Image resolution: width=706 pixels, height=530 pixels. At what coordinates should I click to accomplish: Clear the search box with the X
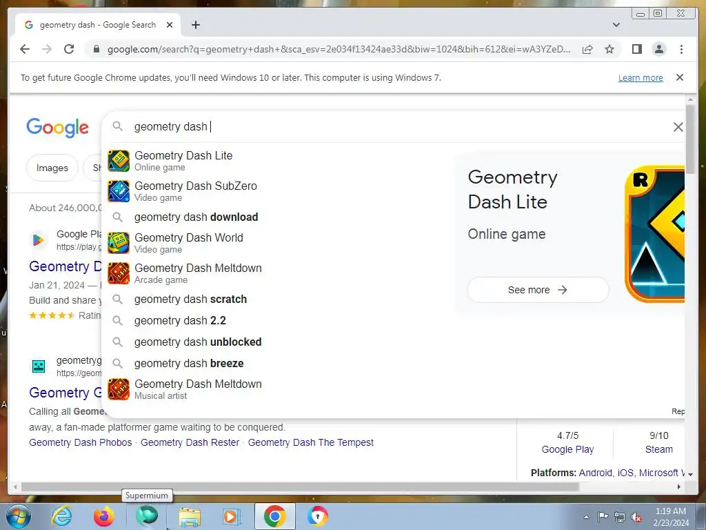click(678, 127)
